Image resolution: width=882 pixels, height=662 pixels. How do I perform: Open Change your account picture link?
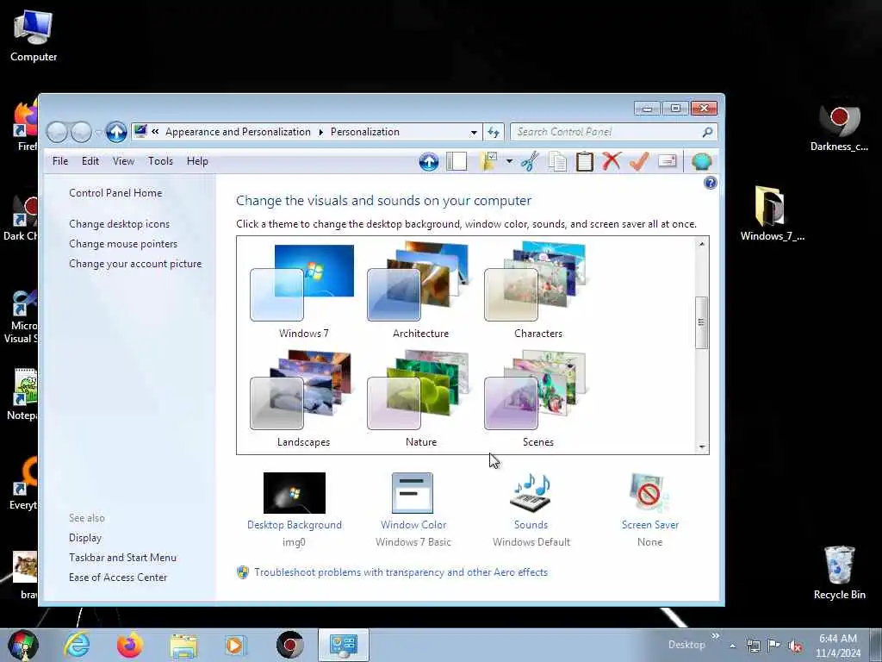[135, 264]
